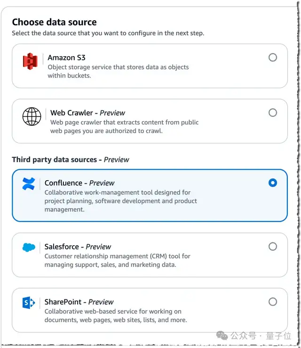Click the Salesforce cloud icon
Viewport: 301px width, 348px height.
(x=29, y=248)
